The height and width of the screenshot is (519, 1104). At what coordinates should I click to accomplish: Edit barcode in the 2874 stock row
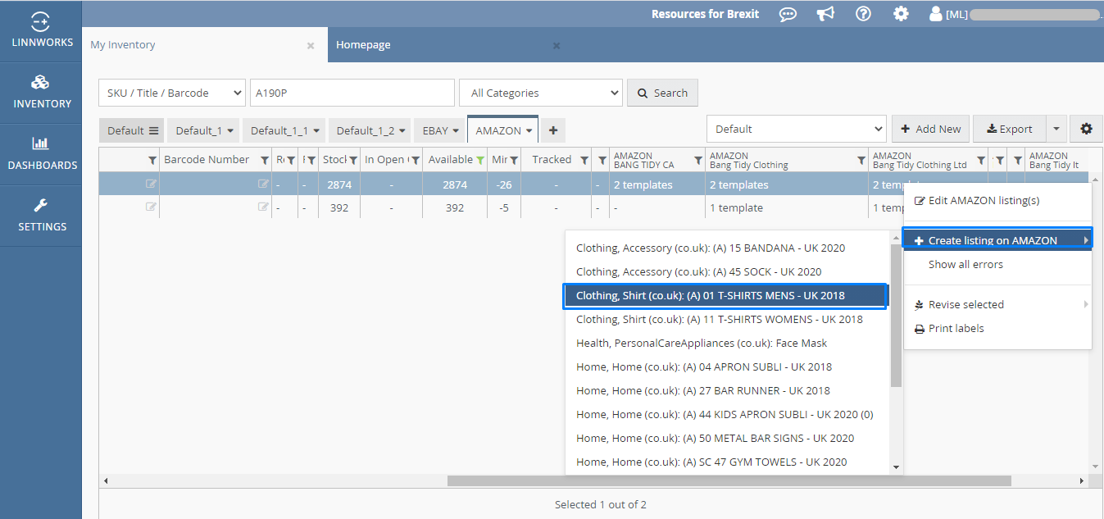(263, 184)
